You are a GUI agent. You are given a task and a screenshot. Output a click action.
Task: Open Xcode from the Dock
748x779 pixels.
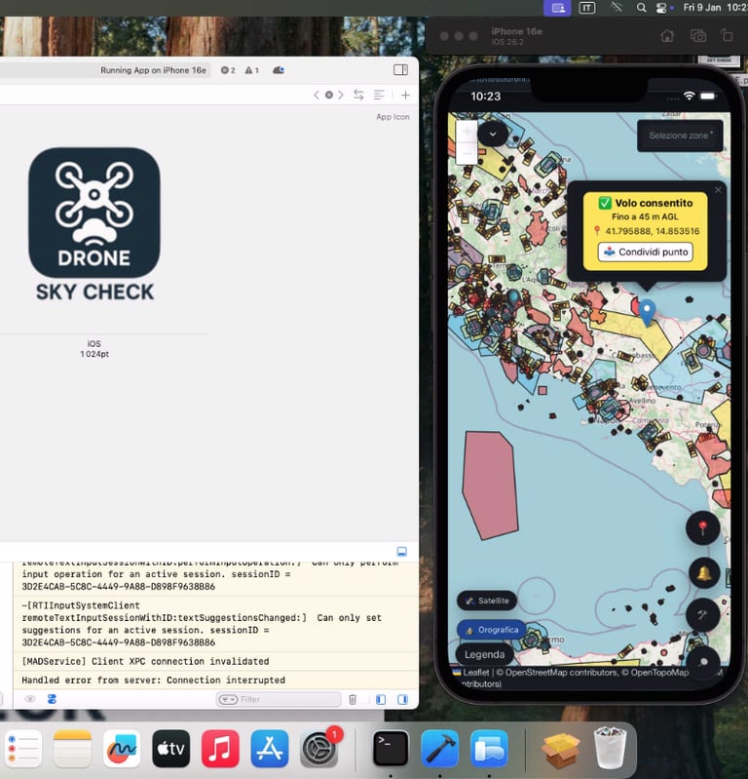click(x=440, y=749)
